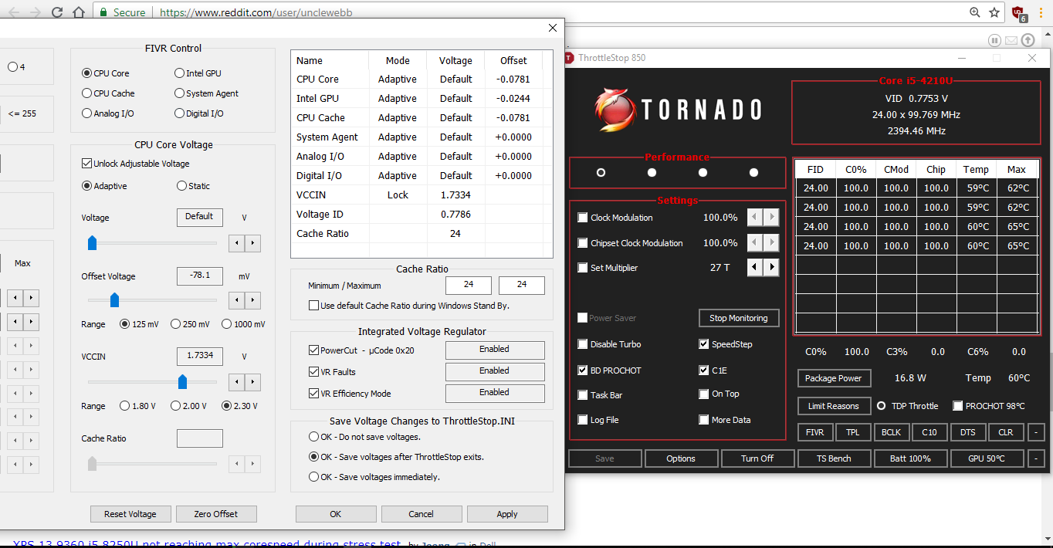Viewport: 1053px width, 548px height.
Task: Choose System Agent in FIVR Control
Action: click(179, 93)
